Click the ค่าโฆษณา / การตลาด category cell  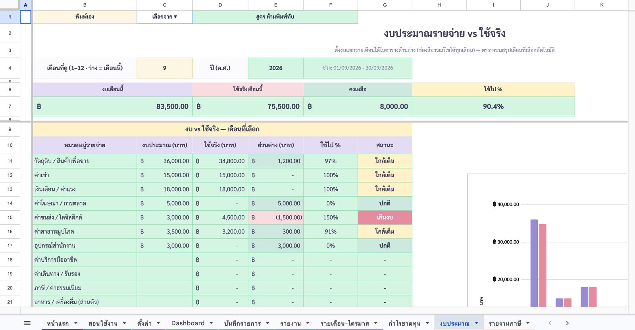point(85,203)
